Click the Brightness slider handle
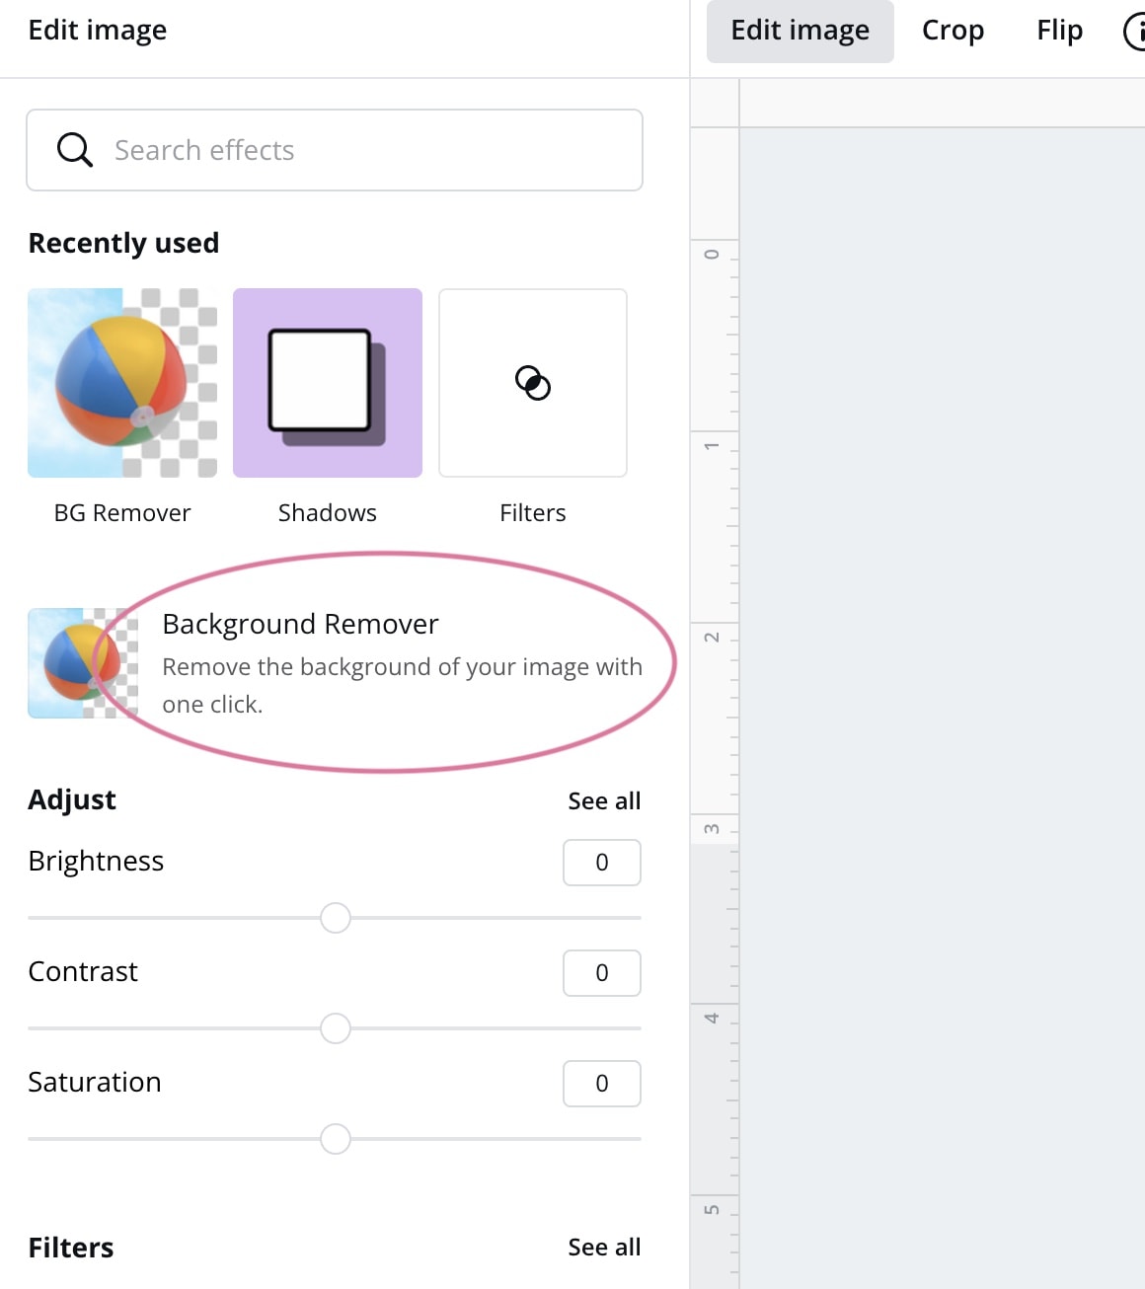 coord(336,918)
